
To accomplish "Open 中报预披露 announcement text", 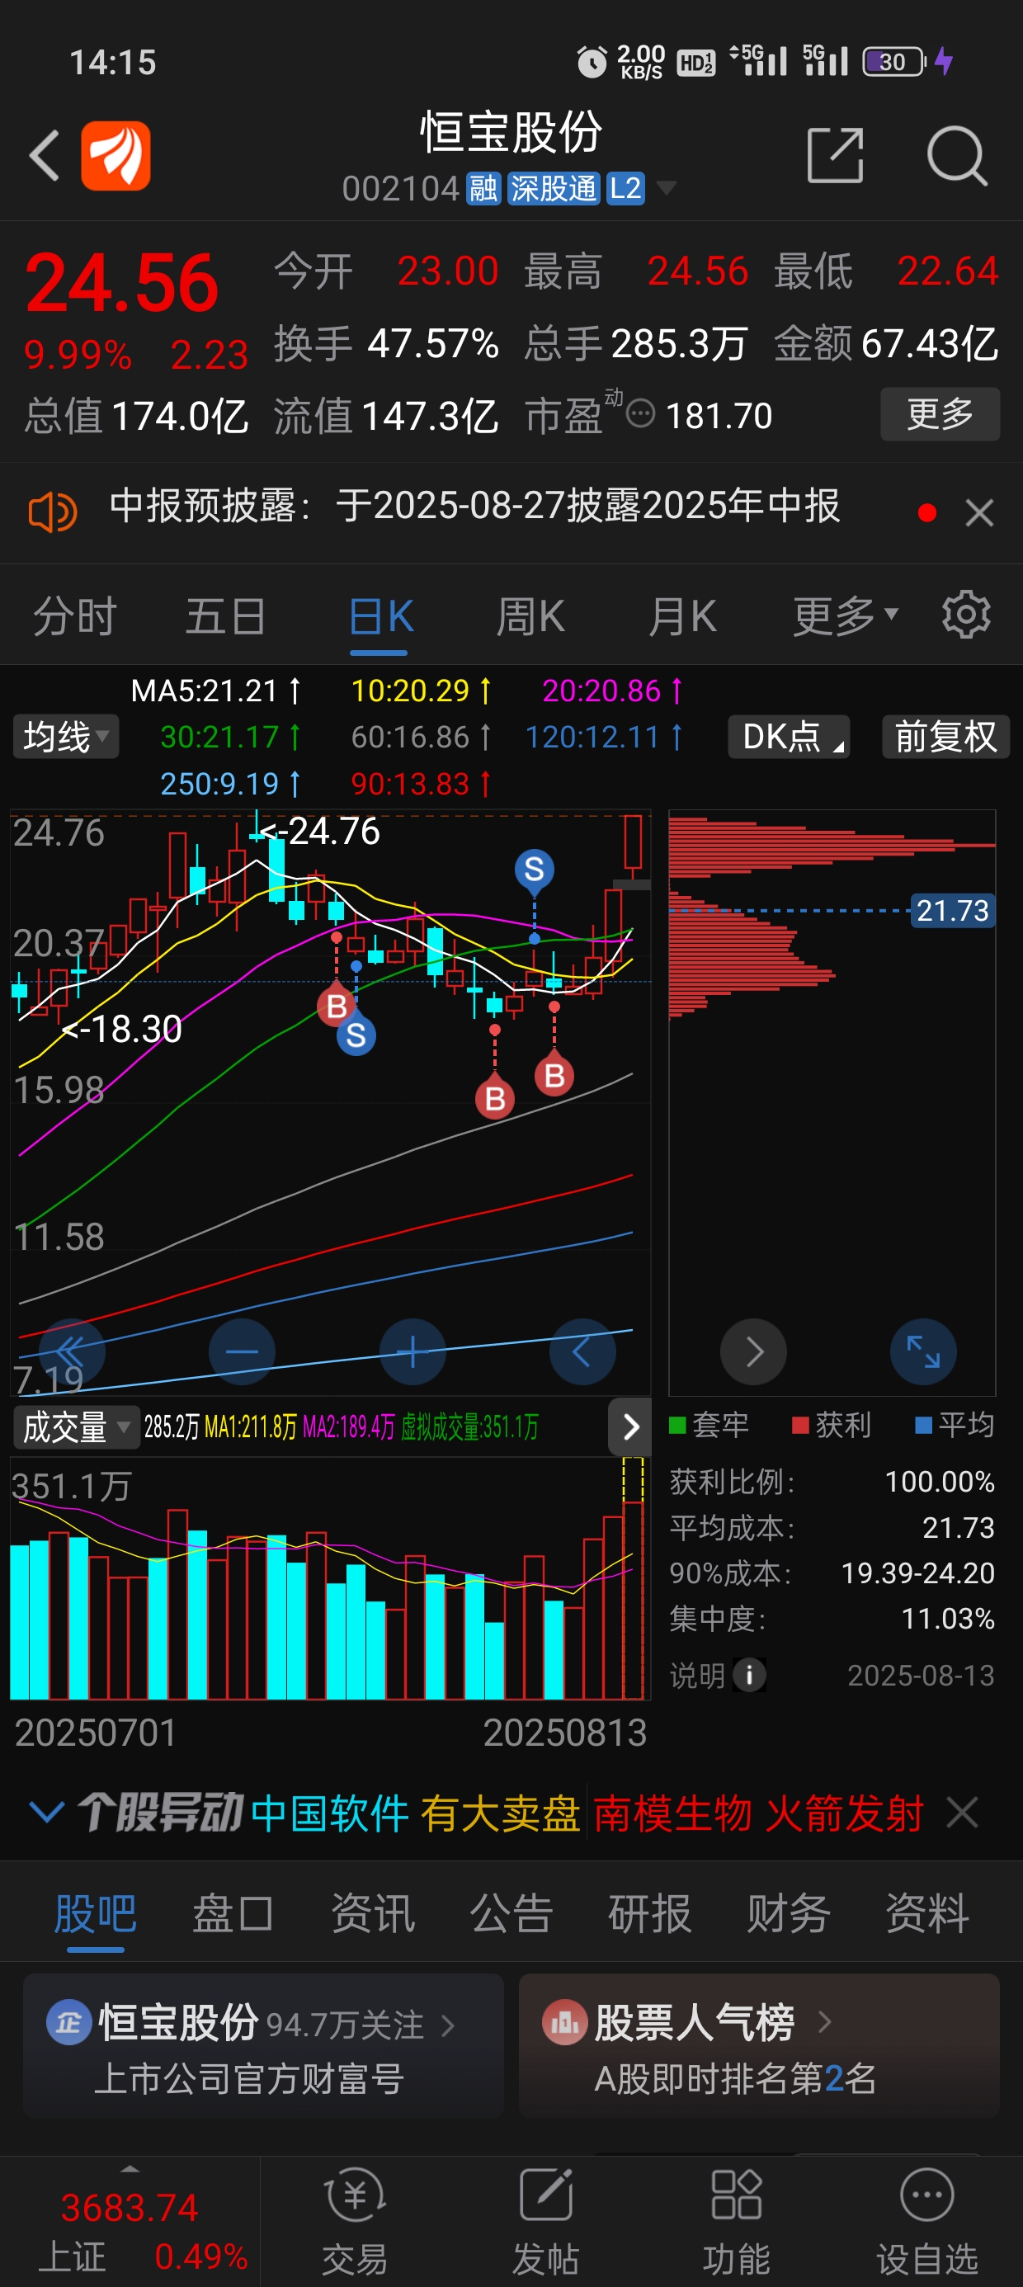I will point(475,506).
